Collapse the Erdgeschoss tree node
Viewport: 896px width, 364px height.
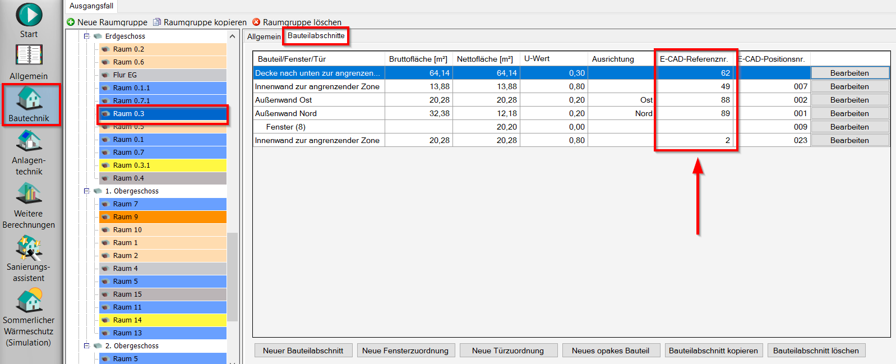(x=87, y=36)
